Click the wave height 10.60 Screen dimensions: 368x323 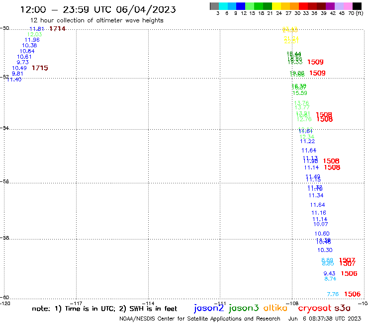click(x=322, y=234)
